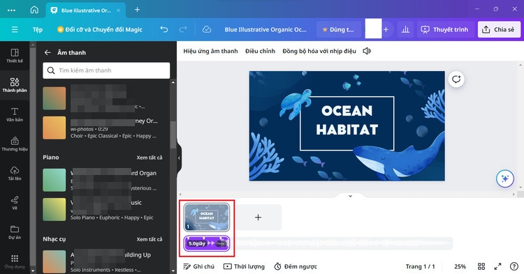
Task: Click the Trang 1 / 1 page indicator
Action: 420,266
